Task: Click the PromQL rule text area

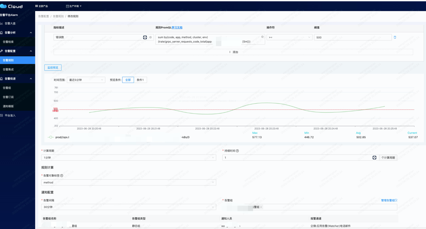Action: 210,39
